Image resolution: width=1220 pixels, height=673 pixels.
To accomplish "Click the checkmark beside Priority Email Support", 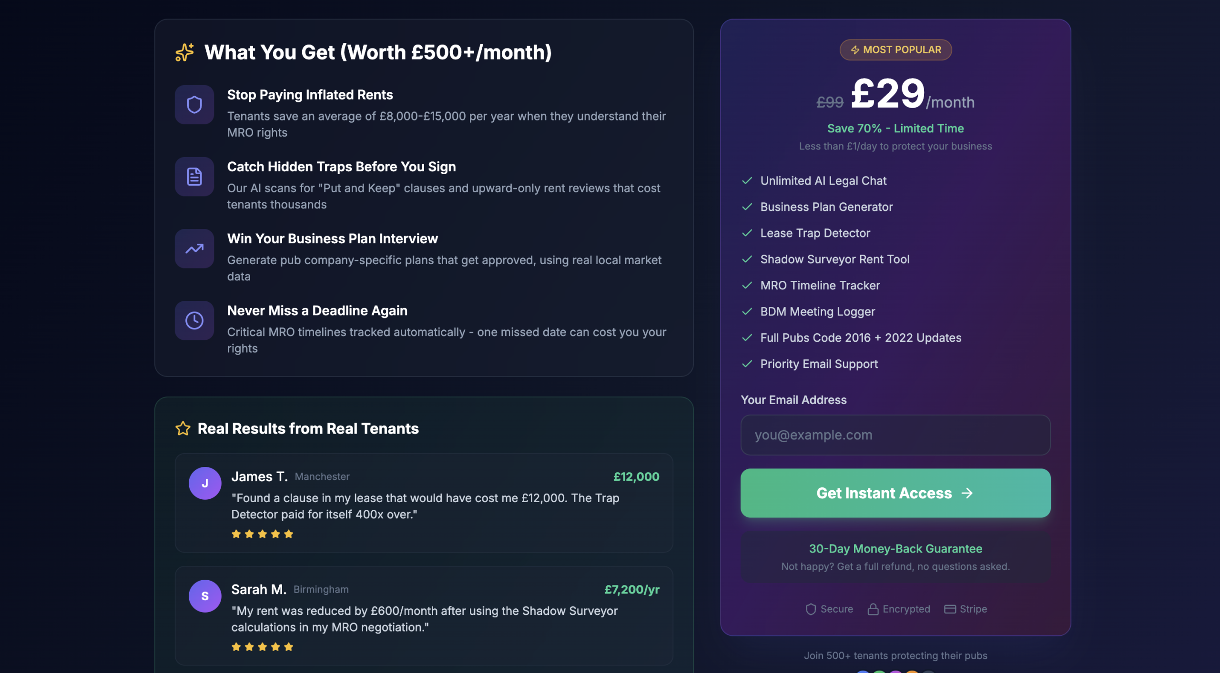I will [x=747, y=364].
